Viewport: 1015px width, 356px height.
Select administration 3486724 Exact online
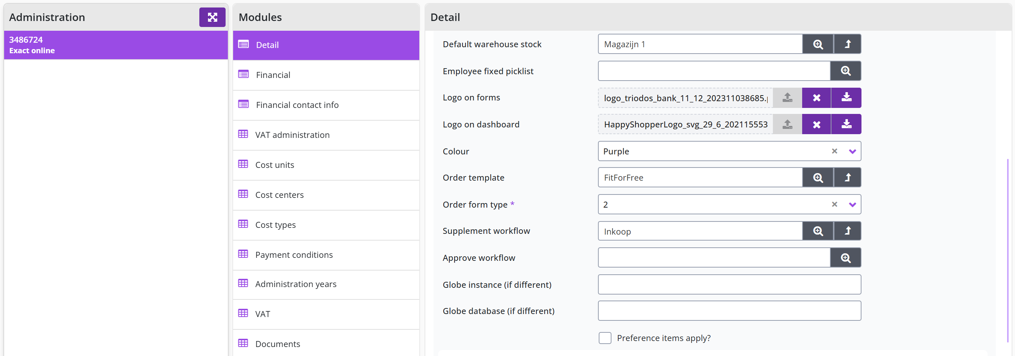(x=116, y=45)
